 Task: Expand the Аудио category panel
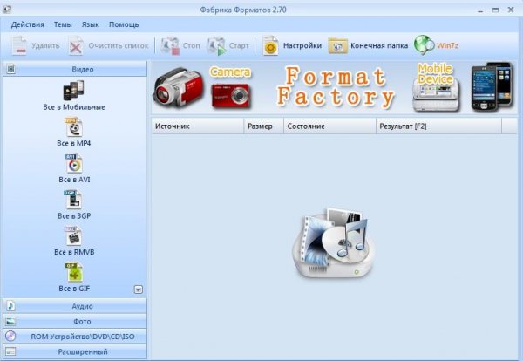point(73,306)
